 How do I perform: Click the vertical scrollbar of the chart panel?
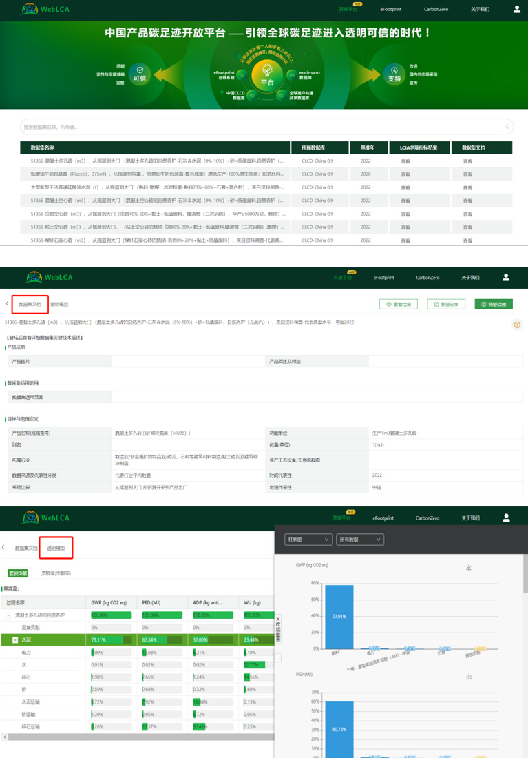525,574
